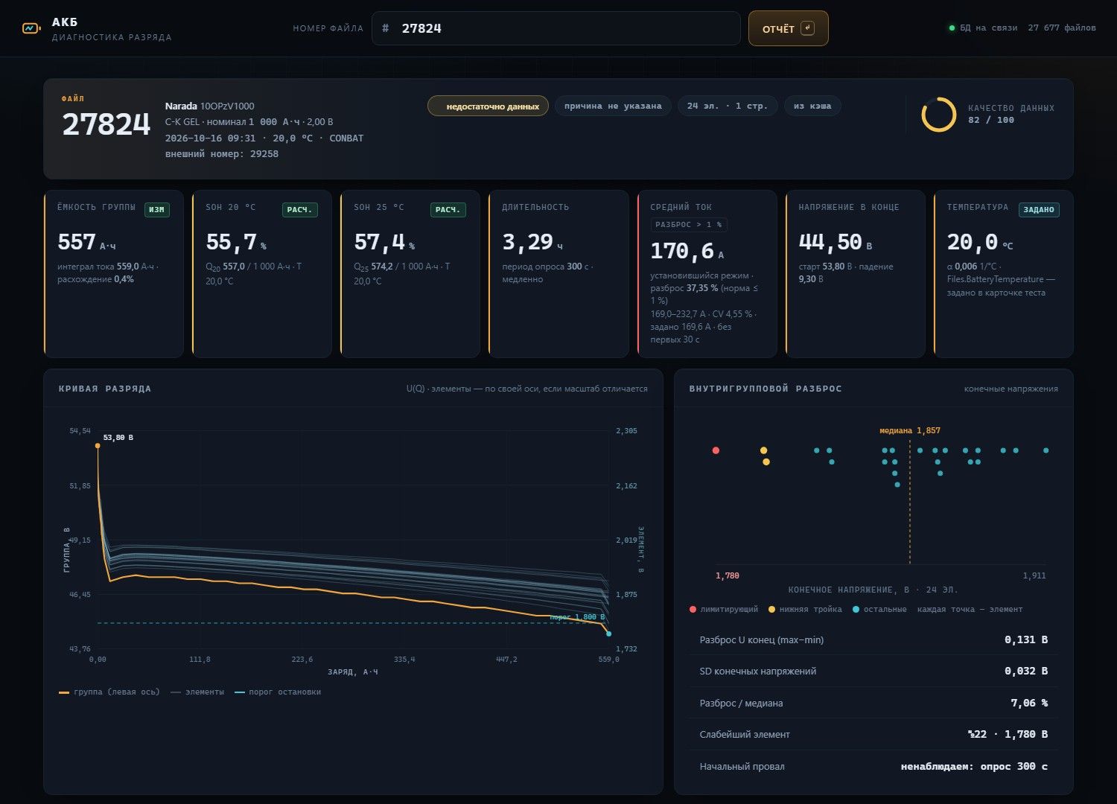
Task: Click the 'Разброс U конец (max−min)' row
Action: coord(873,640)
